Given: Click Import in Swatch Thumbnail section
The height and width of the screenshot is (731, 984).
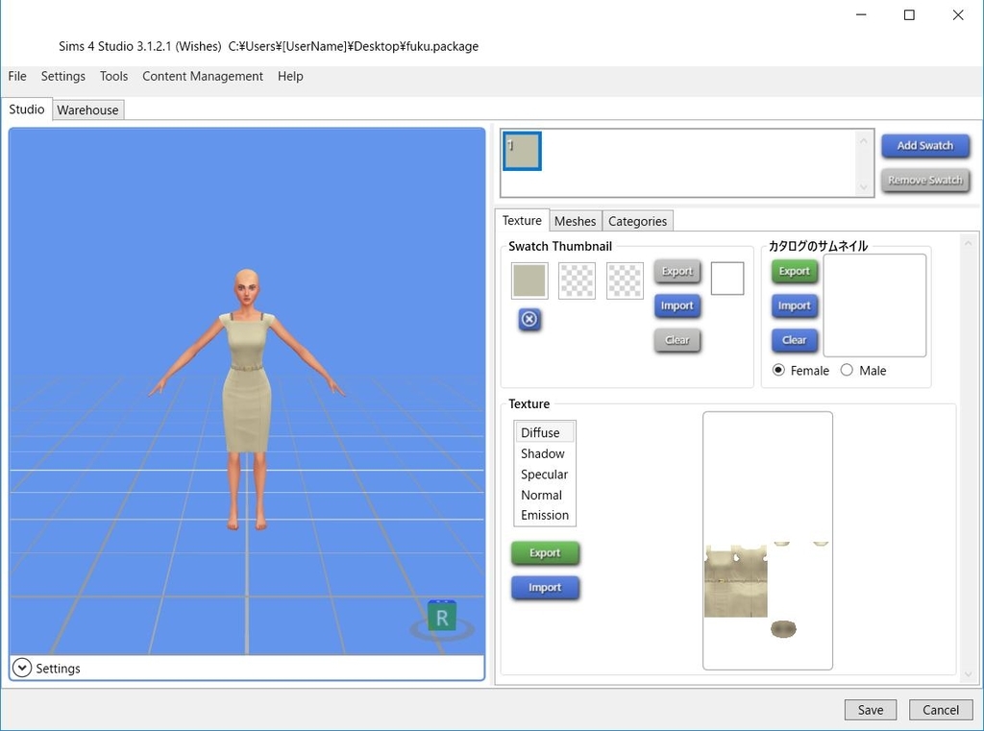Looking at the screenshot, I should click(x=677, y=305).
